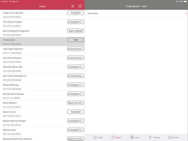This screenshot has height=141, width=188.
Task: Select the Tina Denise Cooper case
Action: pyautogui.click(x=42, y=23)
